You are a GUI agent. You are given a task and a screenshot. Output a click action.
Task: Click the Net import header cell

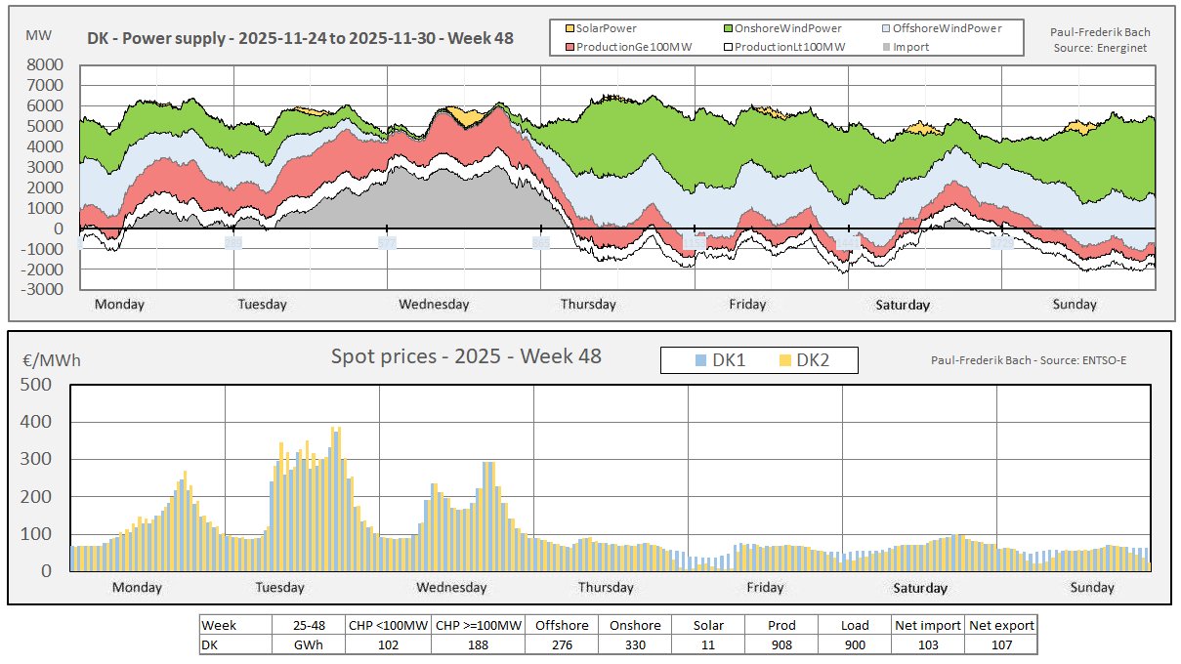927,625
